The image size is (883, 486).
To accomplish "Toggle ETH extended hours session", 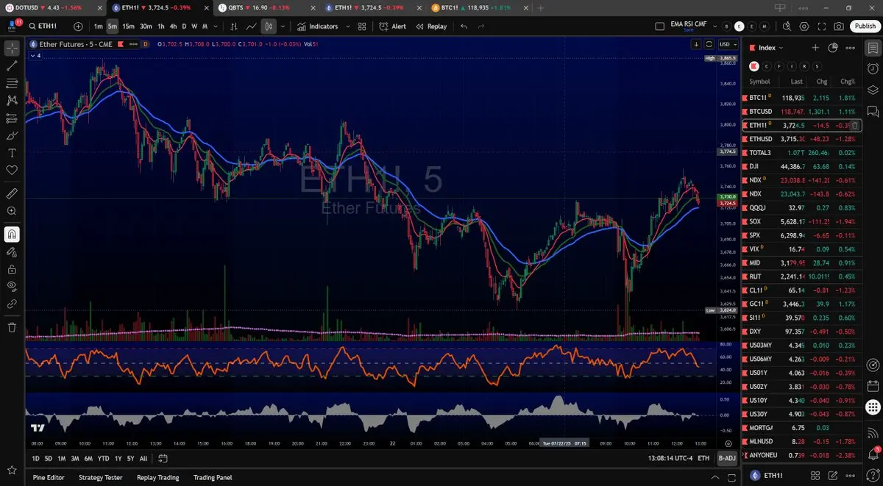I will point(703,458).
